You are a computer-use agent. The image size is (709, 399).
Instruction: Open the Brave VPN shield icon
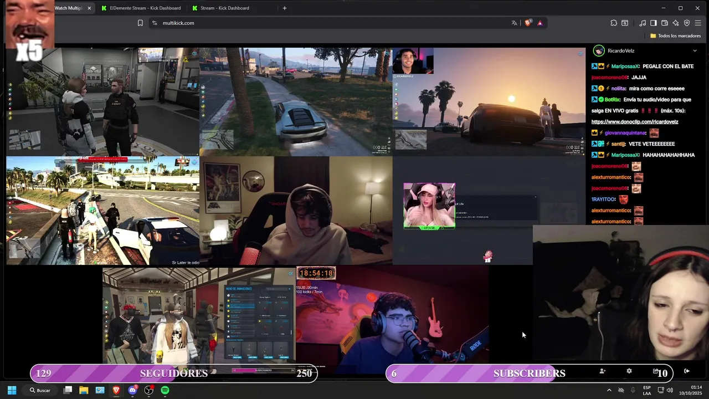tap(687, 23)
